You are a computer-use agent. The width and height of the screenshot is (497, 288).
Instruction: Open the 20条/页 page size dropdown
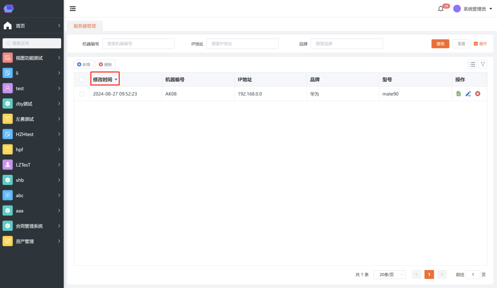389,275
